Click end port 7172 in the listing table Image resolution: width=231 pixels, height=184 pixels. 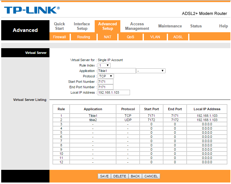click(175, 120)
